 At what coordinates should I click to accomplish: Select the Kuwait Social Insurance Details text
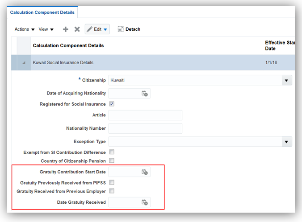tap(63, 63)
